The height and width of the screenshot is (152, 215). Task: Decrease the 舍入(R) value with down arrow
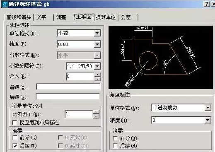[98, 79]
